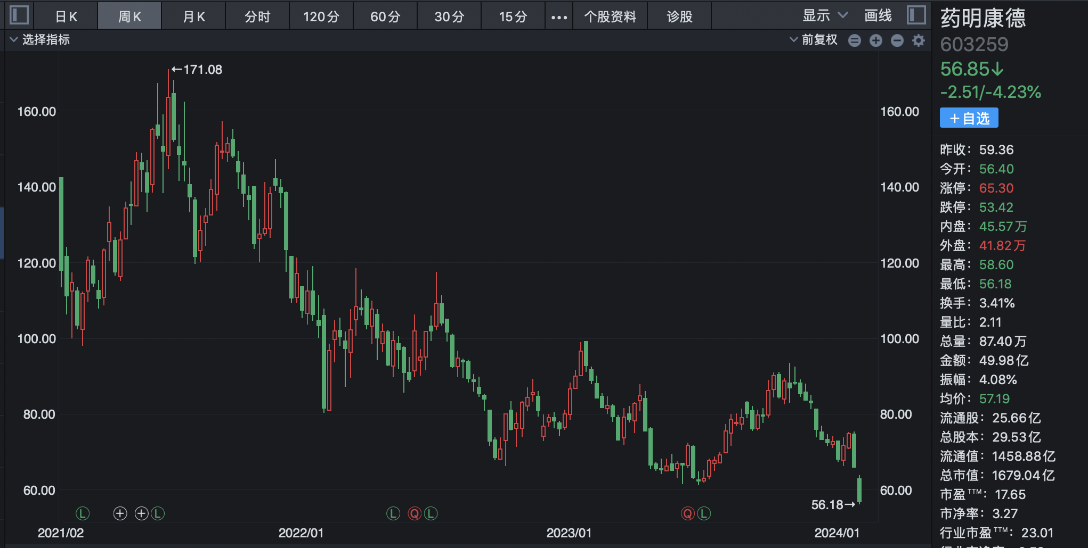Toggle the panel layout icon right of 画线
The height and width of the screenshot is (548, 1088).
pos(916,15)
